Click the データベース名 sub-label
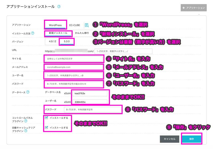 pyautogui.click(x=53, y=92)
